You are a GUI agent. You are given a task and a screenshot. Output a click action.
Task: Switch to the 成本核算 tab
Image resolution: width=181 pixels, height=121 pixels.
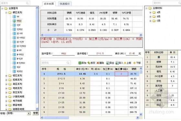49,4
